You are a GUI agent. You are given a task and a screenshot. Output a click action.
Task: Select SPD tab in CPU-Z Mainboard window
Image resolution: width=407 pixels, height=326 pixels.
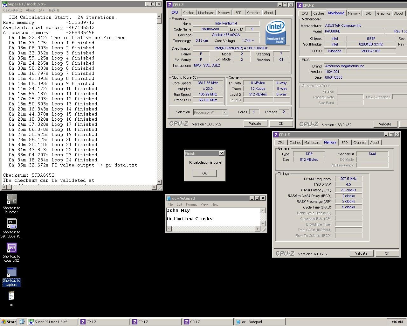pos(369,13)
